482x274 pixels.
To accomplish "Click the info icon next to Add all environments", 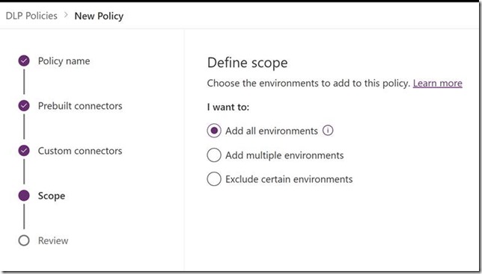I will (328, 131).
